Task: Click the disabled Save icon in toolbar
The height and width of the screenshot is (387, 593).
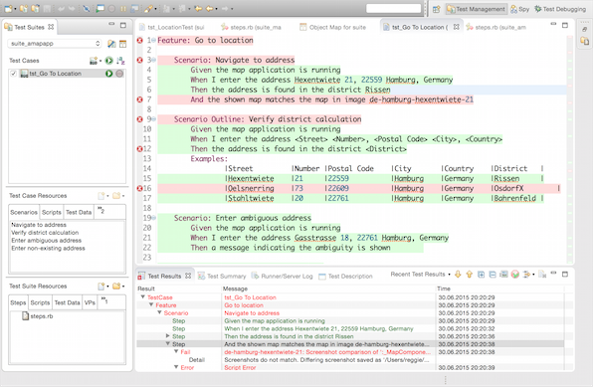Action: tap(47, 8)
